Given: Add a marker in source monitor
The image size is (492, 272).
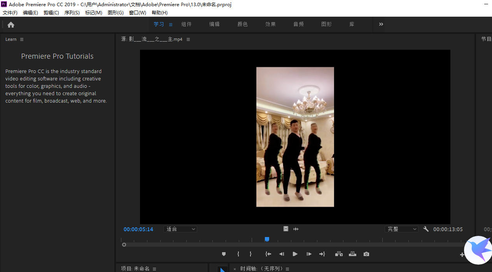Looking at the screenshot, I should tap(224, 254).
